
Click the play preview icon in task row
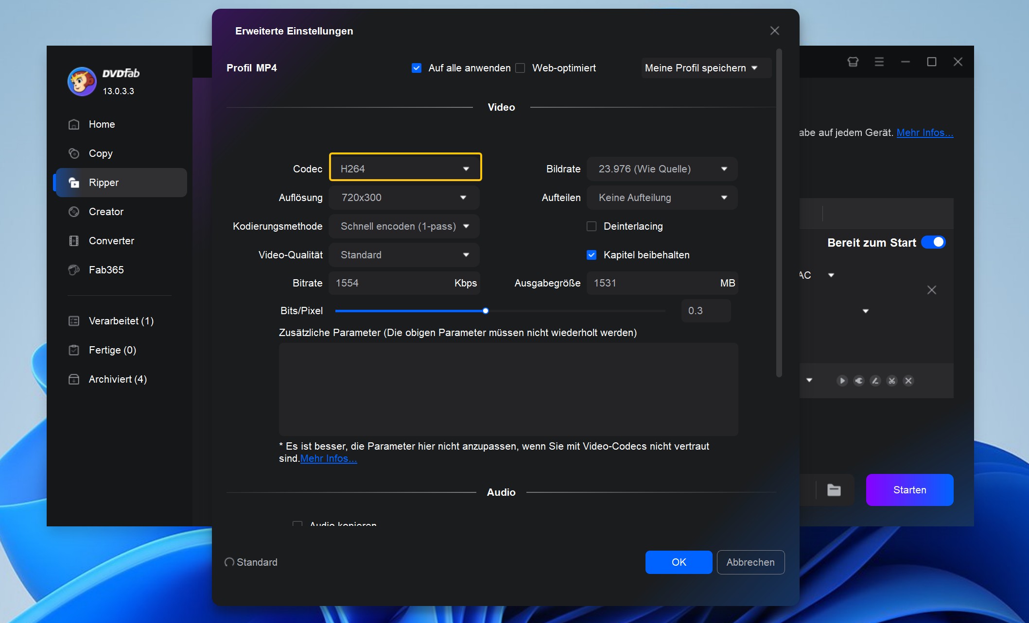point(842,381)
